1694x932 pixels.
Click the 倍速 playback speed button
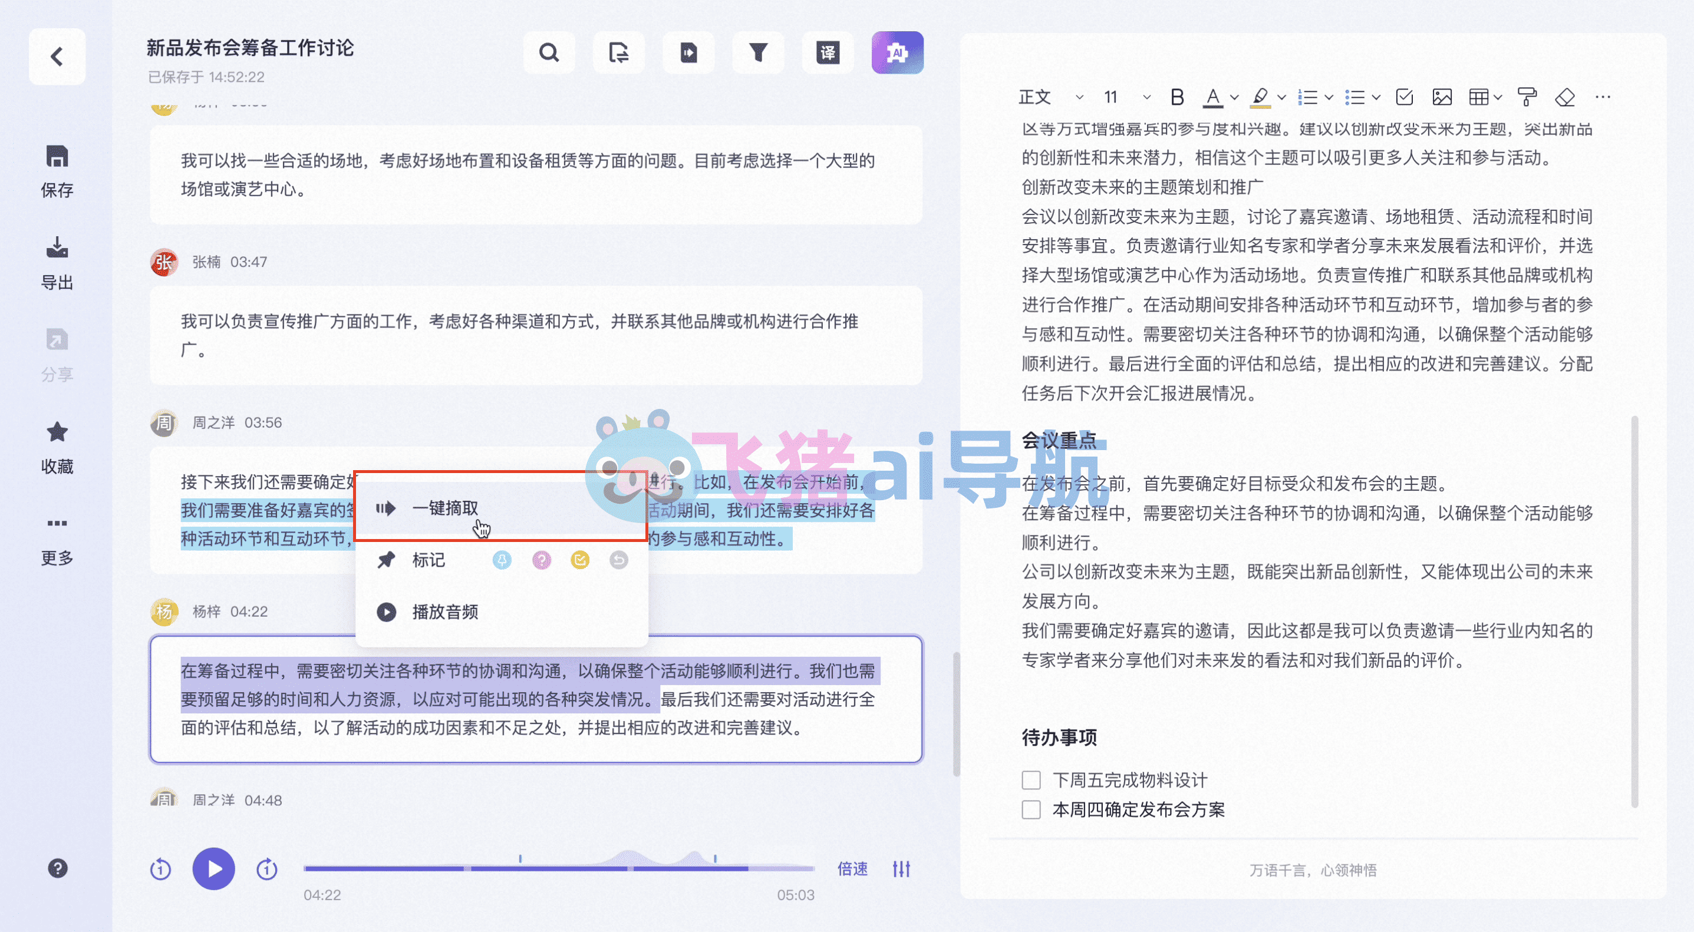tap(852, 869)
